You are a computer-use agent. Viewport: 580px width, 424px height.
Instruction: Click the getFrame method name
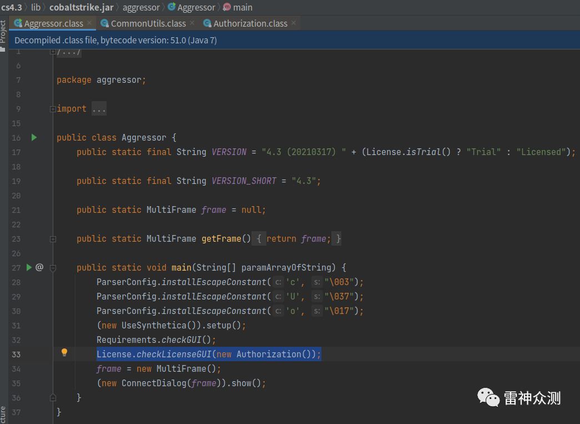(x=221, y=238)
